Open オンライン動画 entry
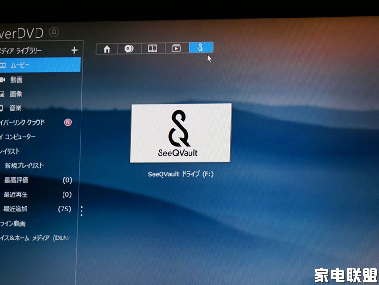Screen dimensions: 379x285 tap(13, 223)
